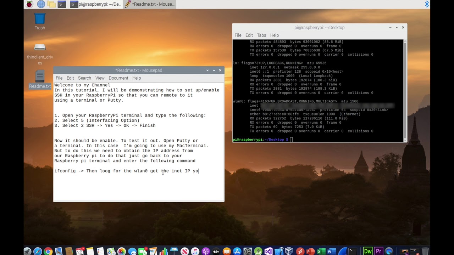
Task: Click the '3. Select 2 SSH -> Yes' line
Action: tap(105, 125)
